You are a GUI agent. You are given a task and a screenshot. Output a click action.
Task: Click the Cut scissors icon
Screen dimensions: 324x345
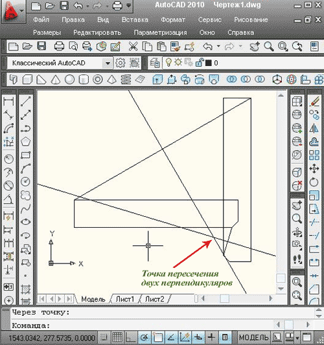click(133, 47)
